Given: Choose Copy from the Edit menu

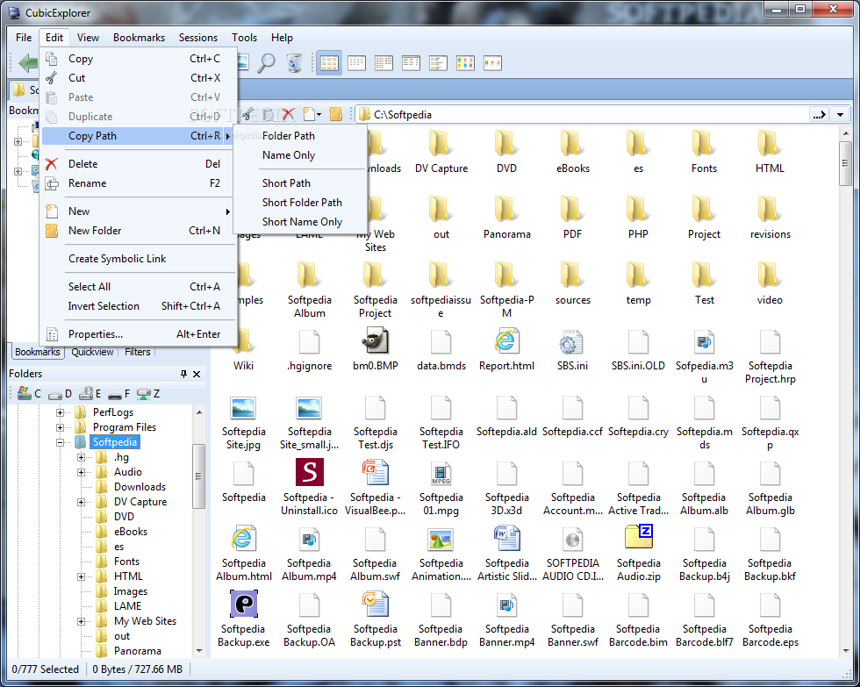Looking at the screenshot, I should click(139, 59).
